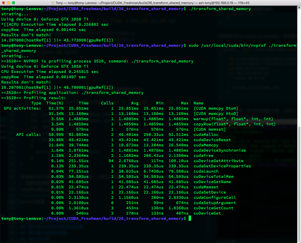Image resolution: width=301 pixels, height=243 pixels.
Task: Click the green cursor block at last prompt
Action: coord(190,219)
